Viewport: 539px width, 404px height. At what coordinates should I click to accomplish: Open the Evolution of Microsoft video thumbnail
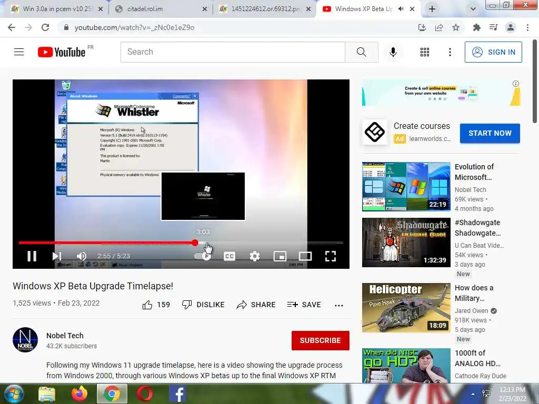[x=406, y=187]
